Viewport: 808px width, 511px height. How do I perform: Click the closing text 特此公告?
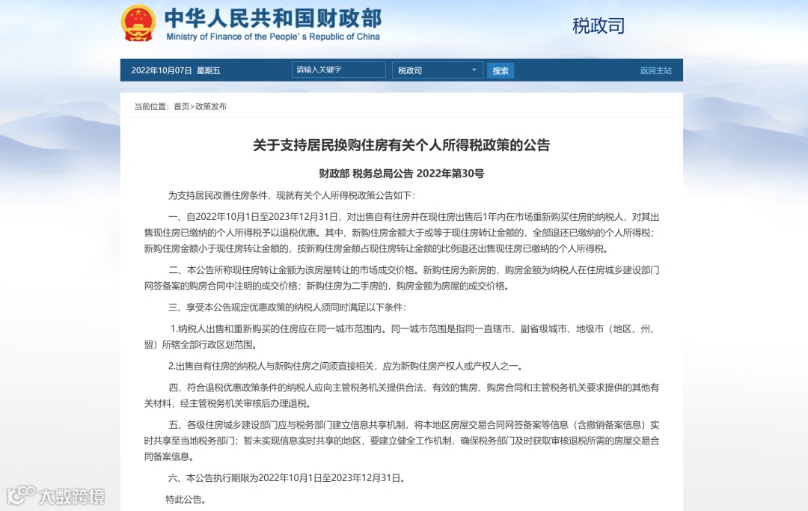point(186,500)
